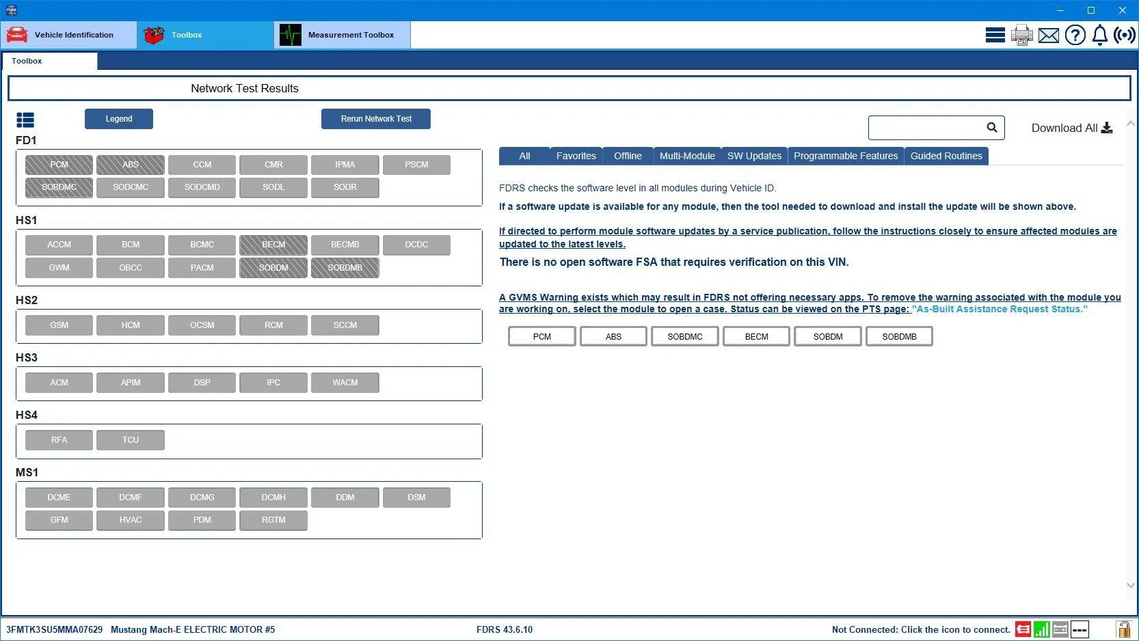Select the hatched PCM module in FD1
Screen dimensions: 1139x641
click(59, 165)
